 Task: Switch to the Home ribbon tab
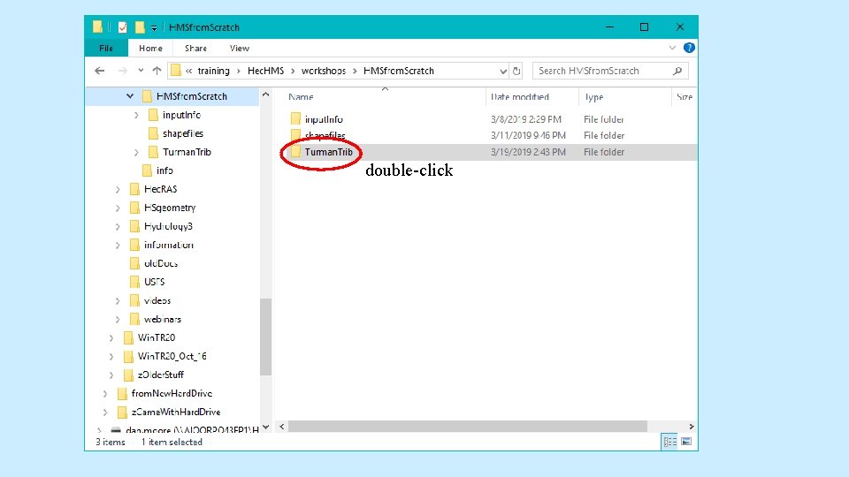150,48
